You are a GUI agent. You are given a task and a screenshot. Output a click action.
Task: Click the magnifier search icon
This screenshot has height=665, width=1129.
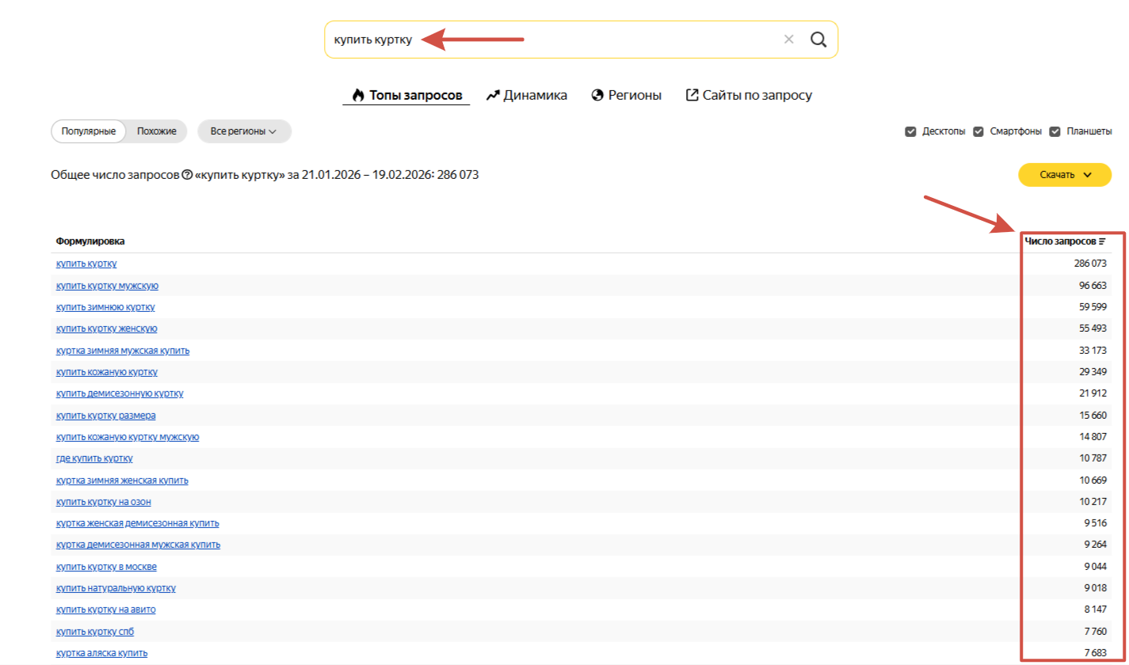(818, 40)
